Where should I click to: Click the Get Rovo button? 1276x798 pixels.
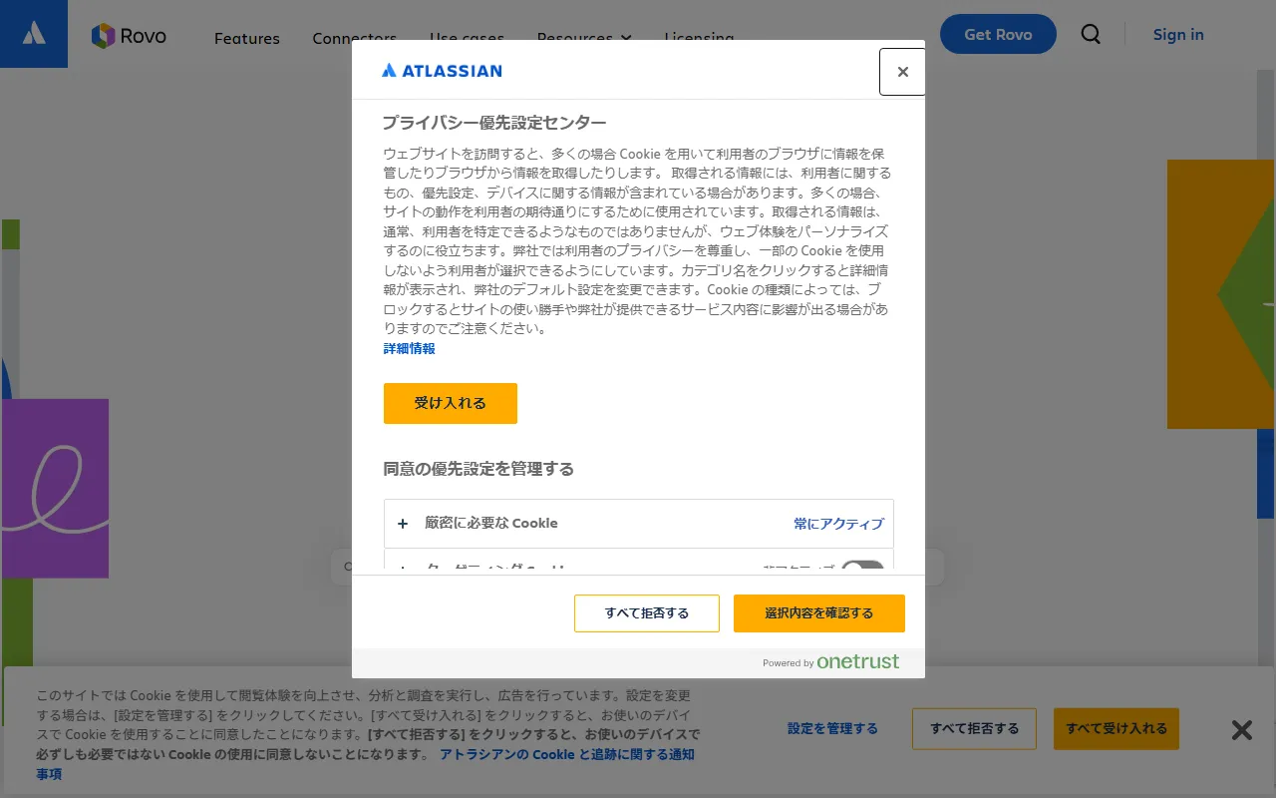pos(998,34)
